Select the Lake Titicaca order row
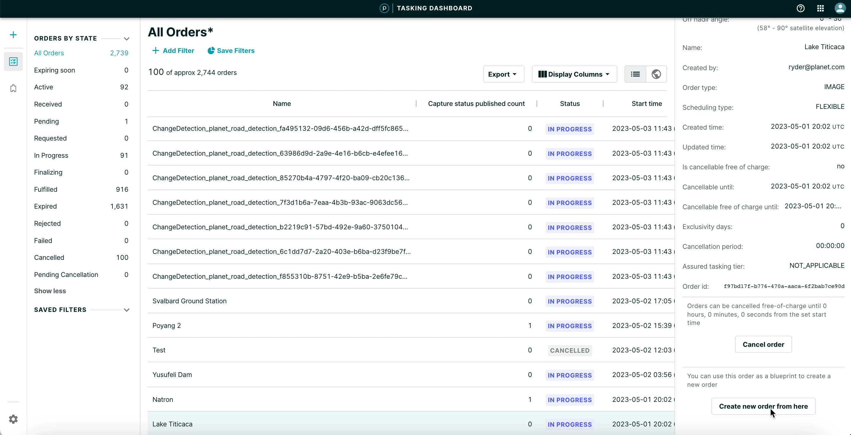The image size is (851, 435). click(x=411, y=424)
